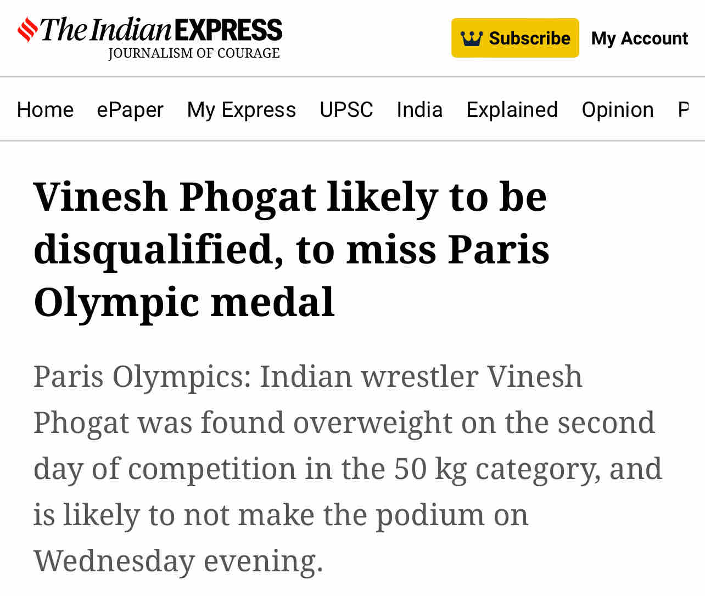The width and height of the screenshot is (705, 596).
Task: Click the red Indian Express logo emblem
Action: (27, 30)
